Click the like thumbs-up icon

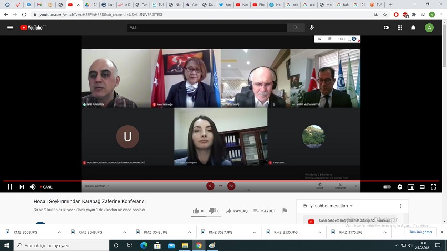195,211
